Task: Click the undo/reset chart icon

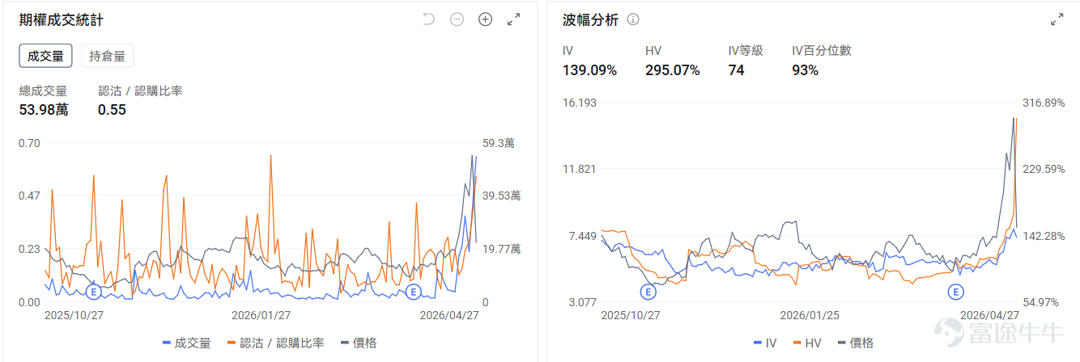Action: coord(429,19)
